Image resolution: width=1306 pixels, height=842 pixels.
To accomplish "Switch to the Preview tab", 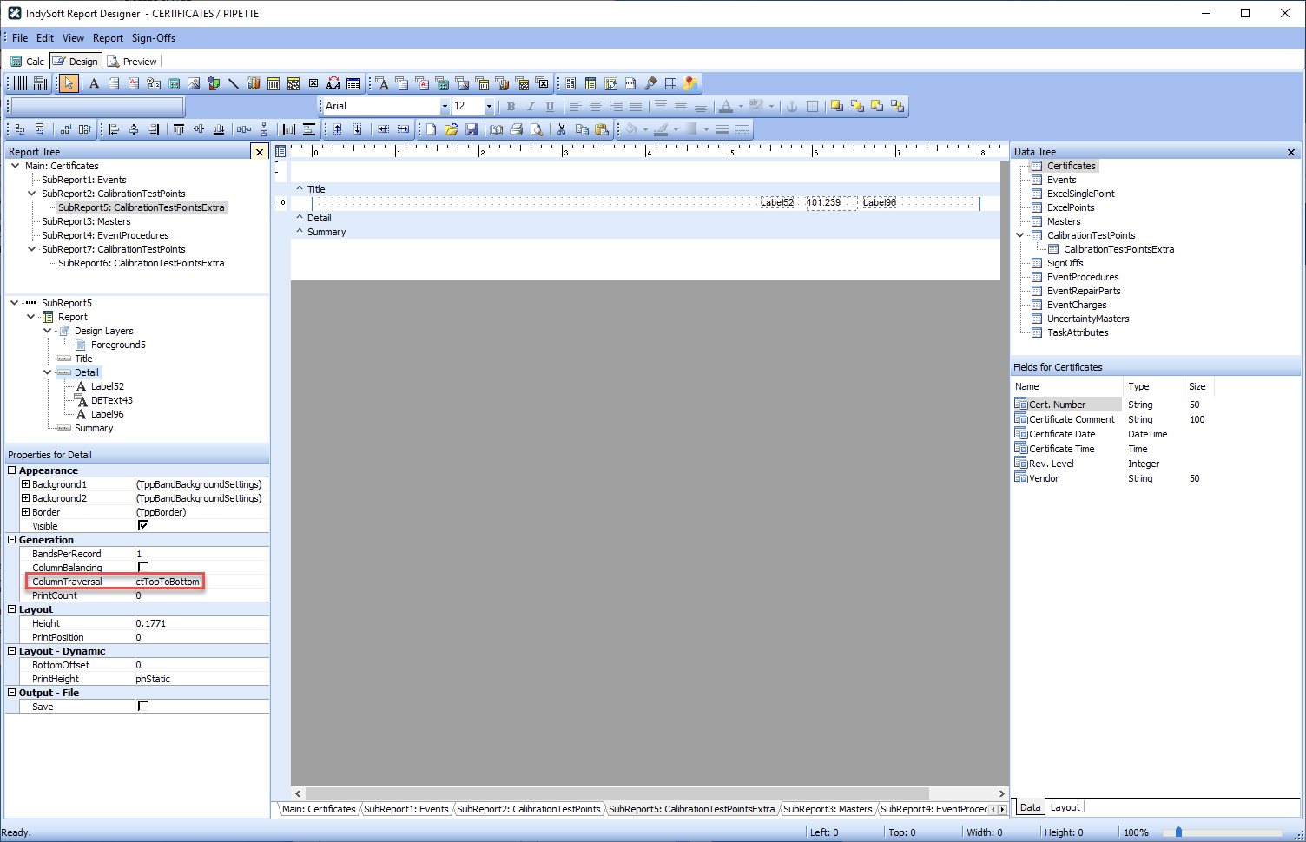I will tap(132, 62).
